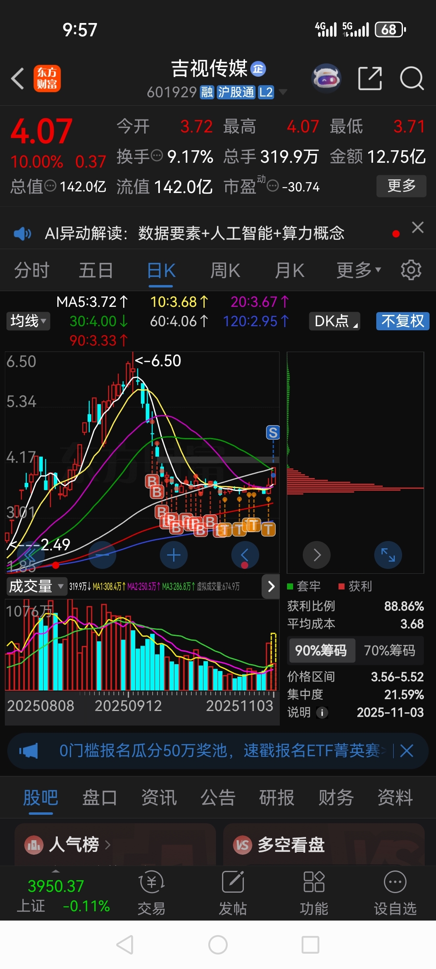Open chart settings gear icon

pos(411,270)
